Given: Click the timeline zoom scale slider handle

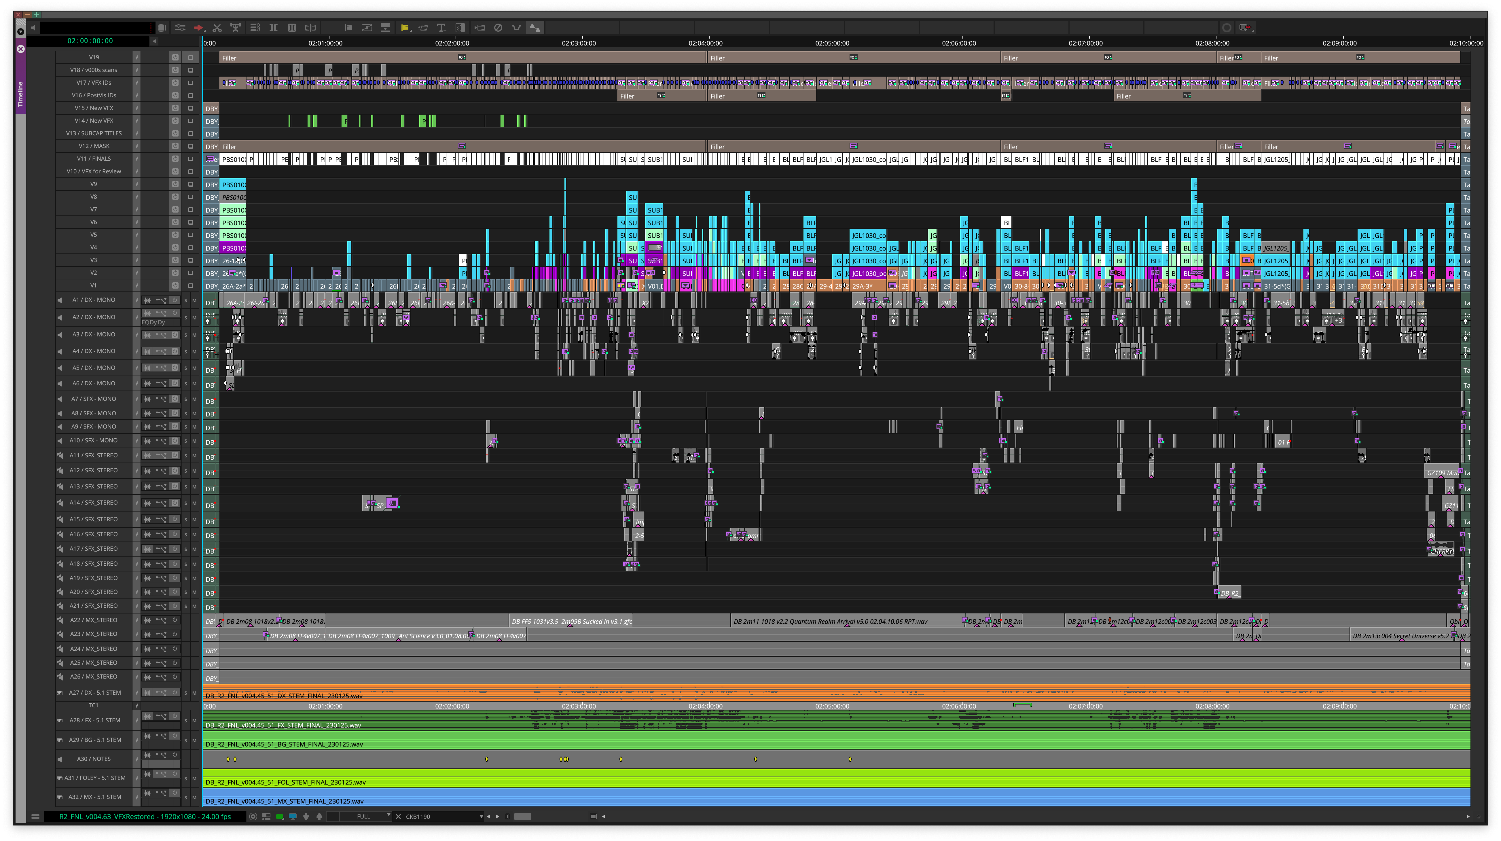Looking at the screenshot, I should [523, 817].
